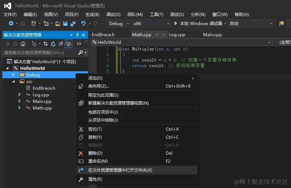Viewport: 291px width, 188px height.
Task: Open the 文件(F) menu
Action: (x=10, y=15)
